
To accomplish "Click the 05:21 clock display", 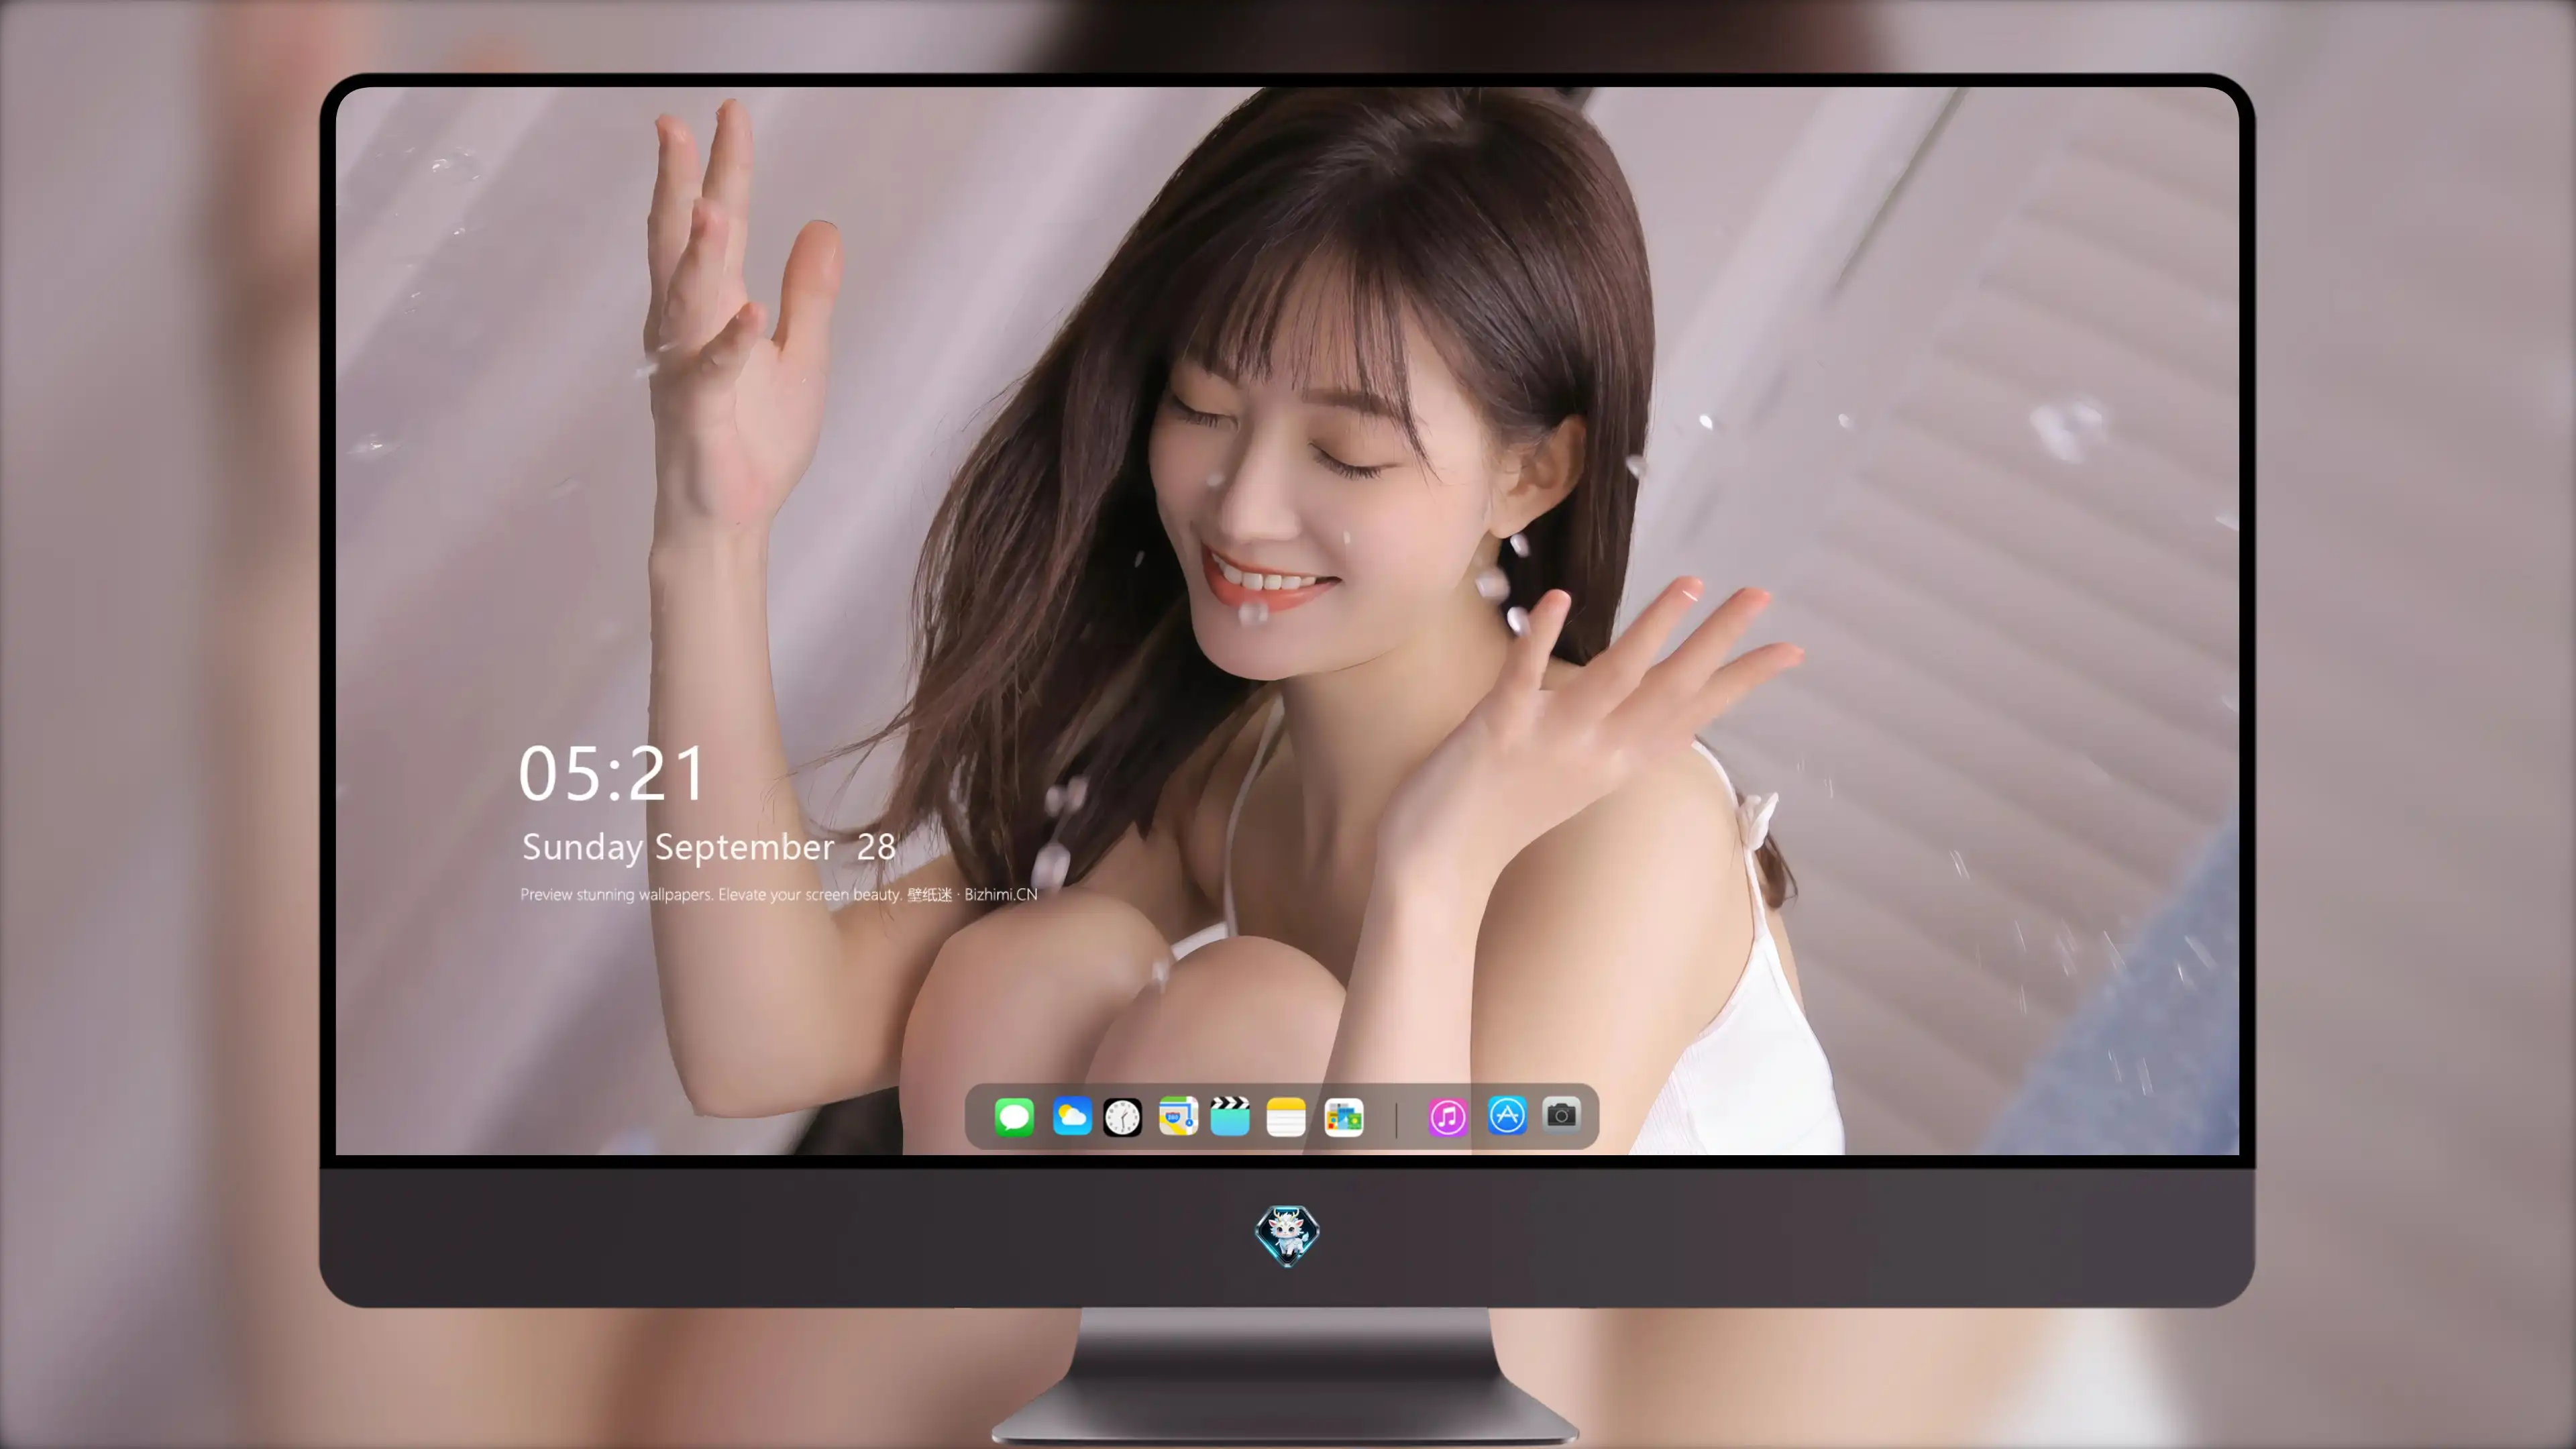I will 612,774.
